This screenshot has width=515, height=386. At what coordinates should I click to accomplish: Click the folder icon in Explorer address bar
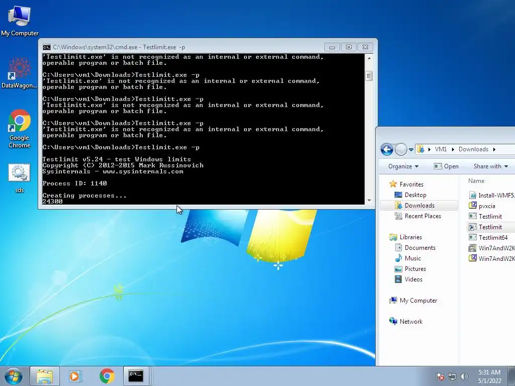[420, 149]
